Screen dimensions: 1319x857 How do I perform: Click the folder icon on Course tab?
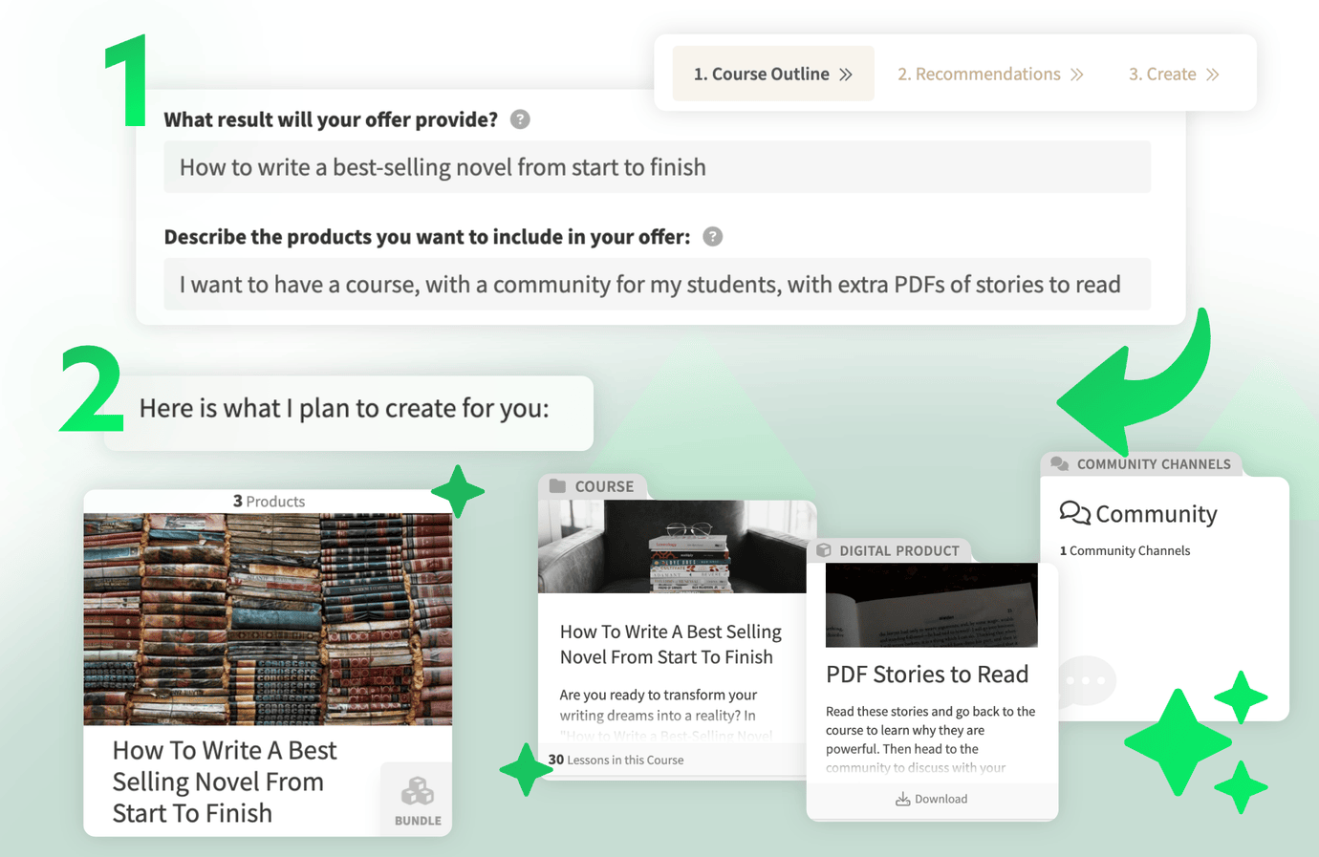pyautogui.click(x=557, y=486)
